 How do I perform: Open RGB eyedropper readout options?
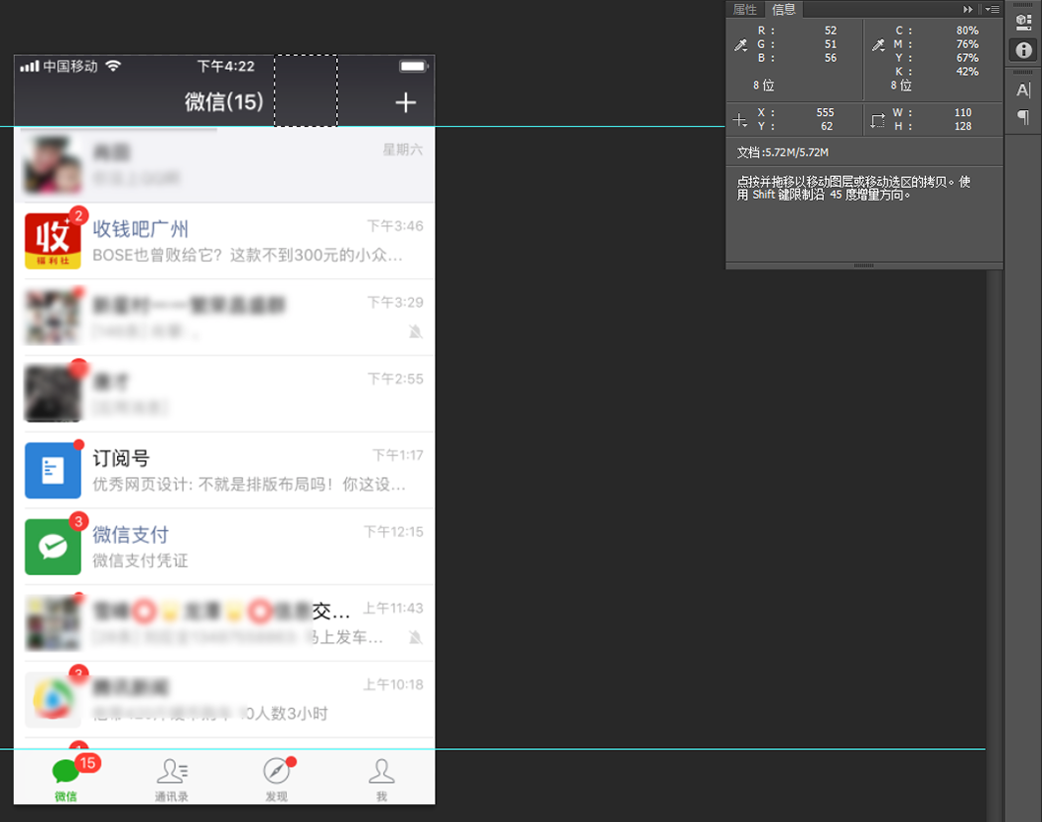(x=741, y=45)
